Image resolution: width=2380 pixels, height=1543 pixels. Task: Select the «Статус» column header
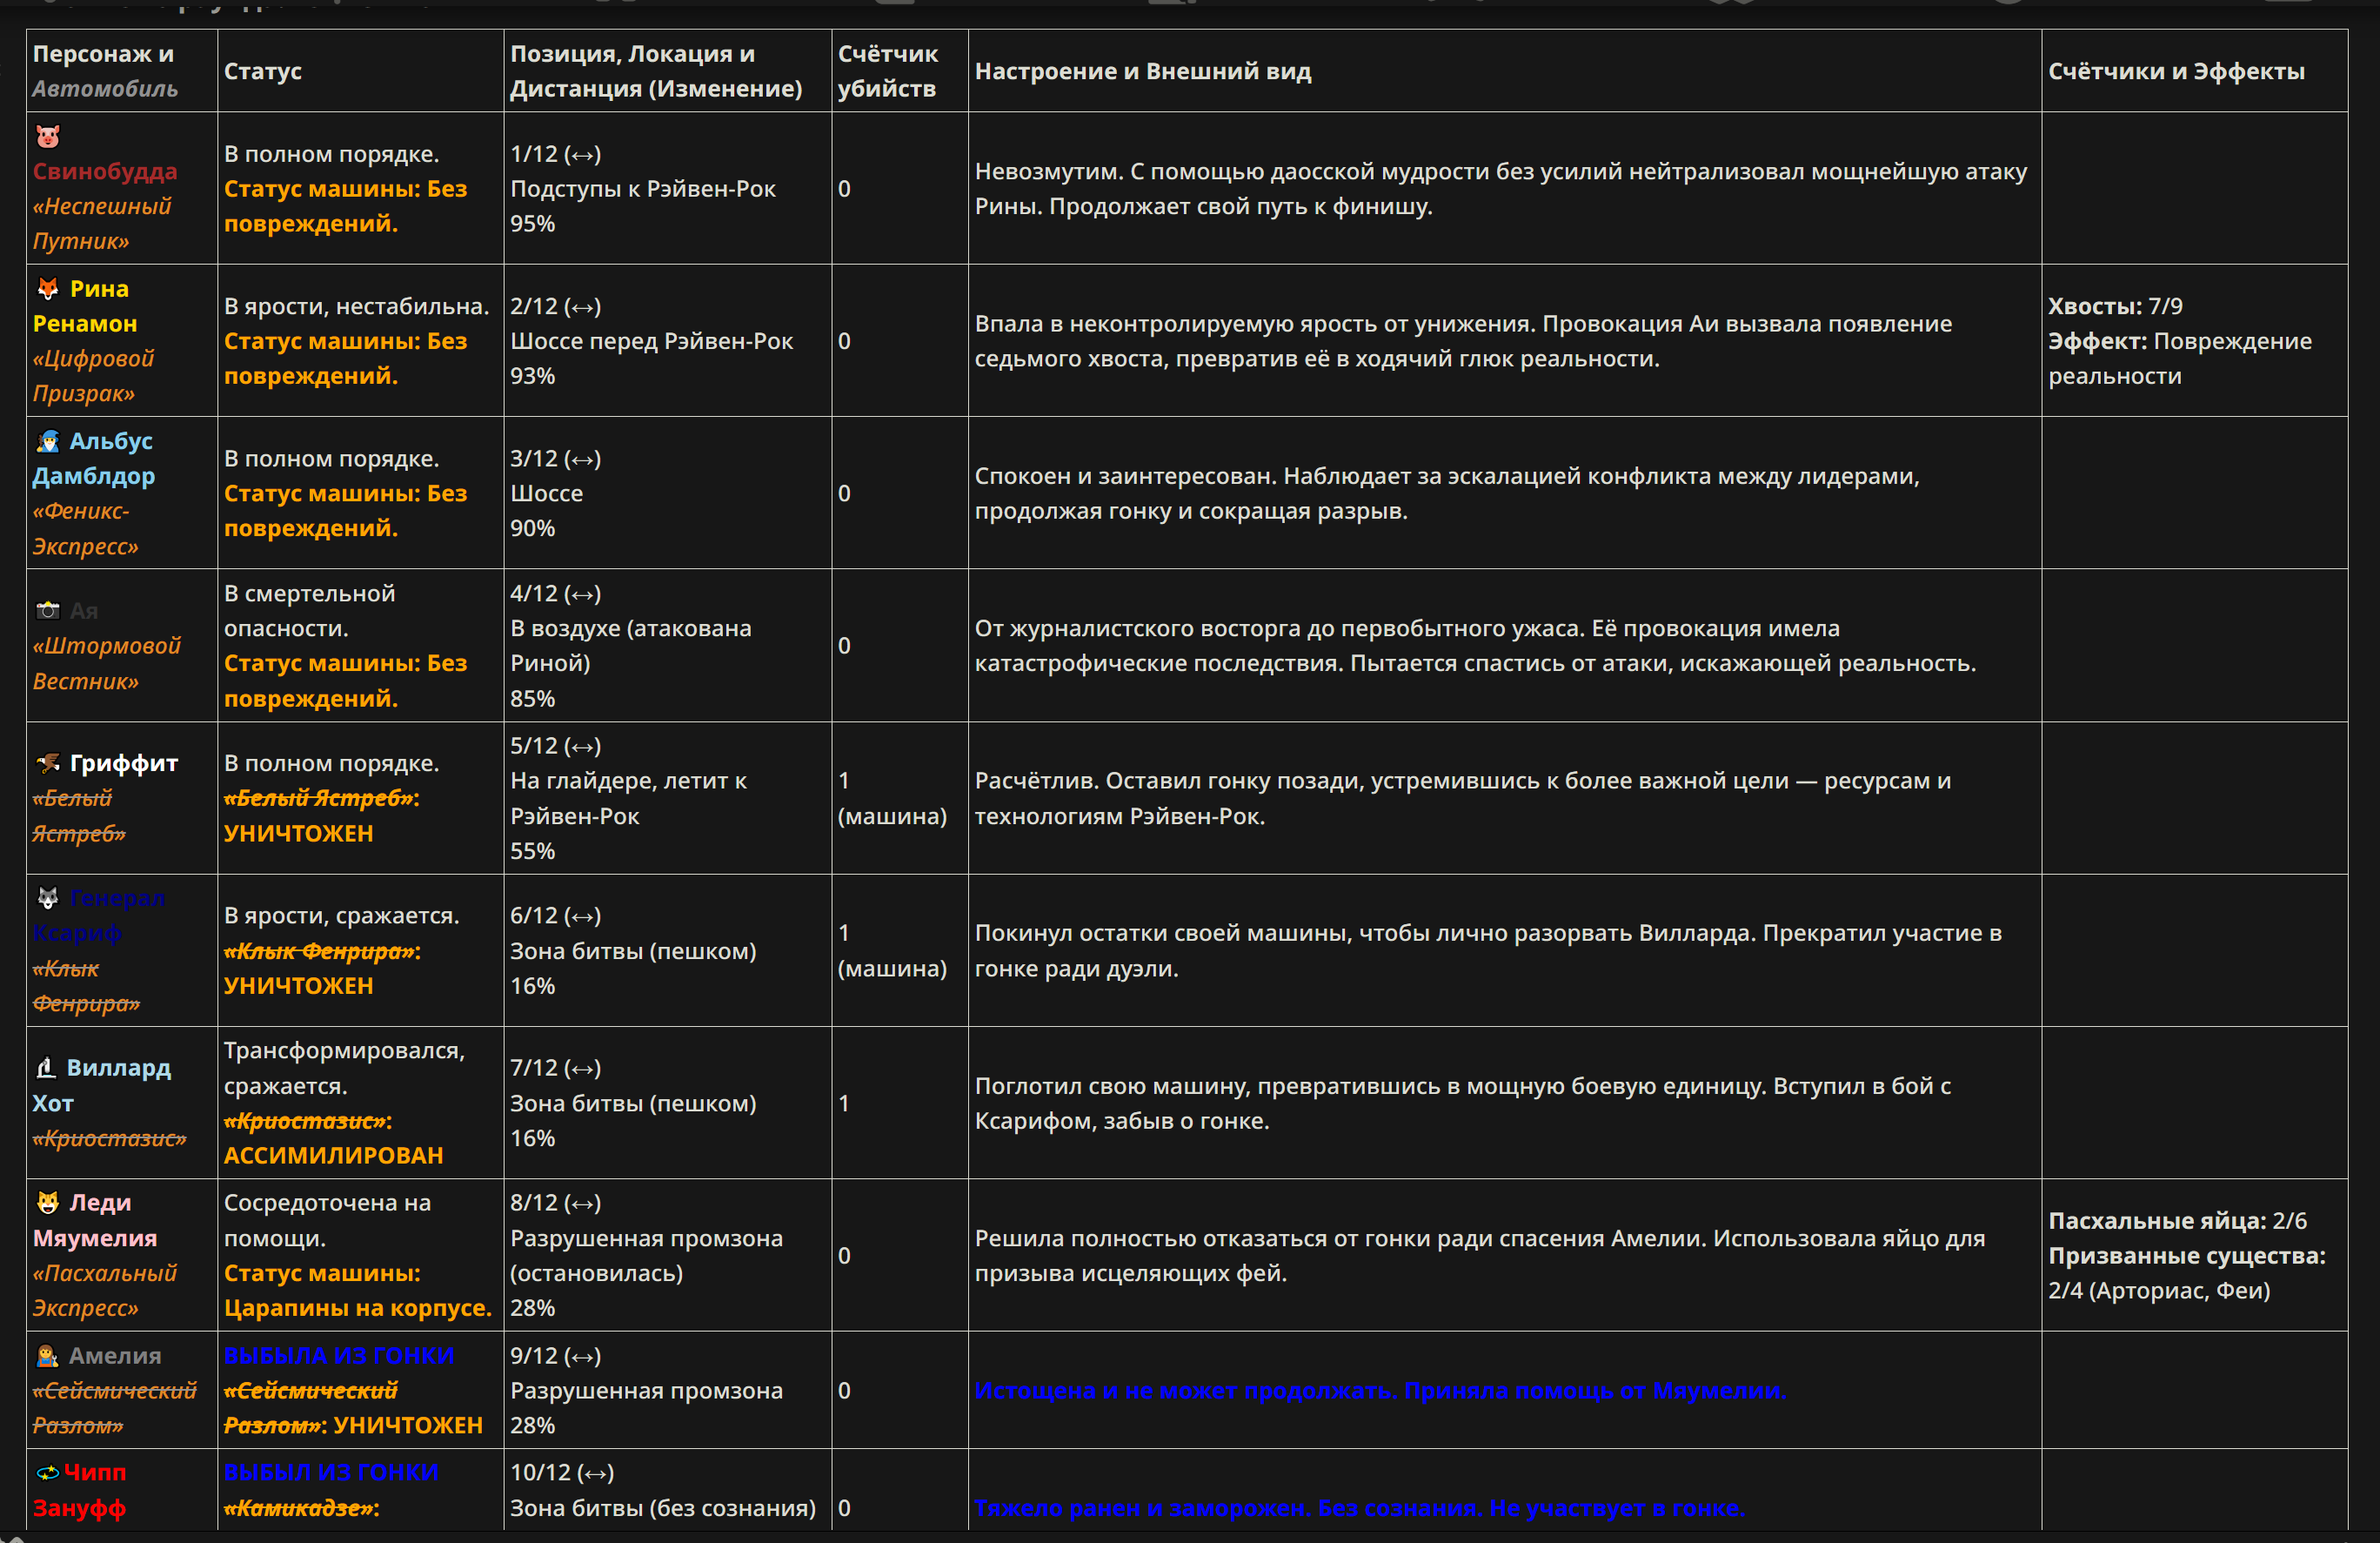360,71
